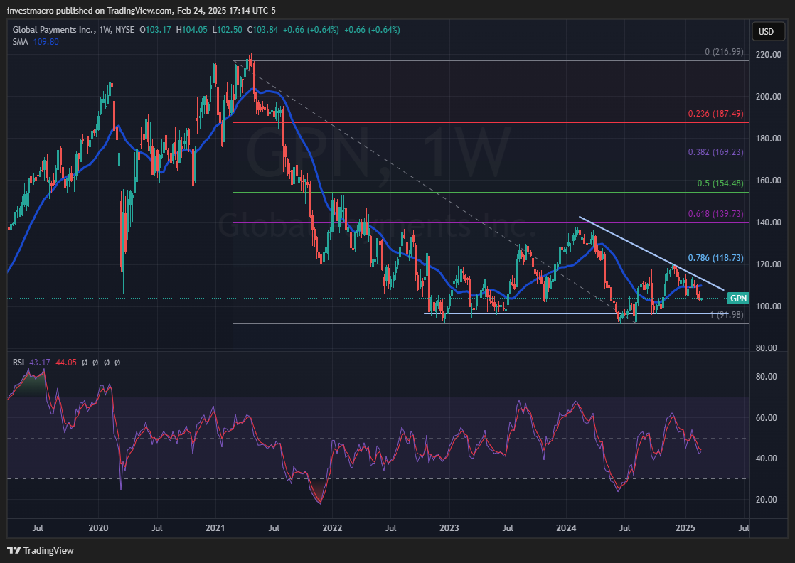Image resolution: width=795 pixels, height=563 pixels.
Task: Click the TradingView logo icon
Action: (x=14, y=550)
